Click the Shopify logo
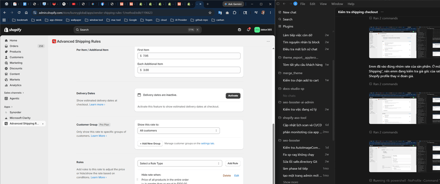The image size is (440, 184). (12, 30)
